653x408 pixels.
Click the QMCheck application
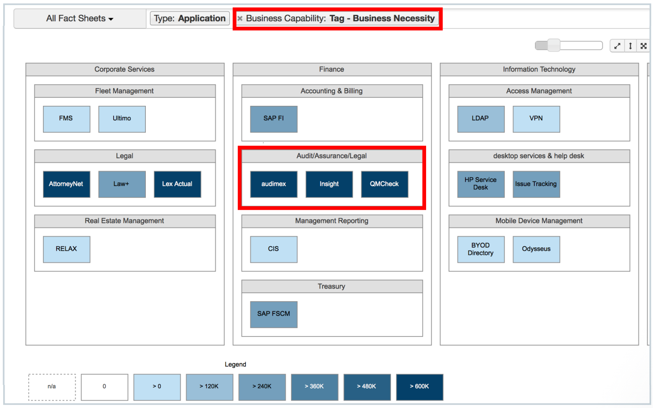coord(384,184)
